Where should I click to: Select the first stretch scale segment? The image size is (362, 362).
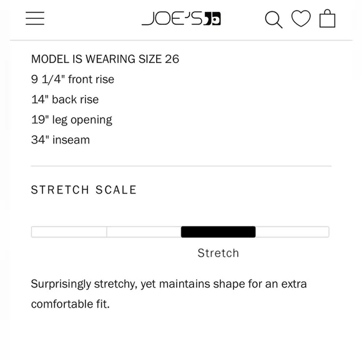pyautogui.click(x=69, y=232)
